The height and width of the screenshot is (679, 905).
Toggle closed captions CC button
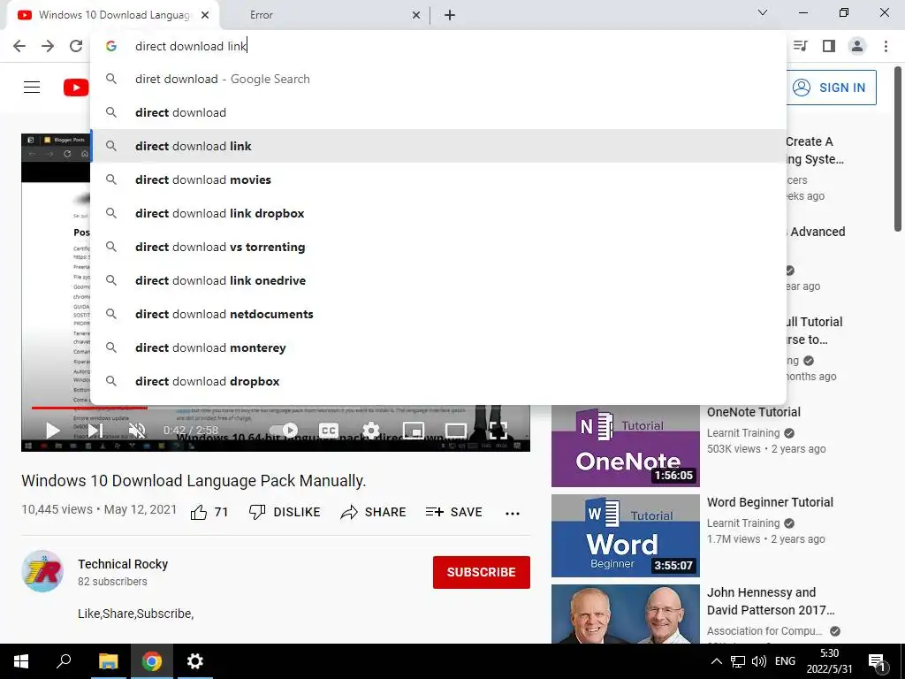(x=328, y=431)
